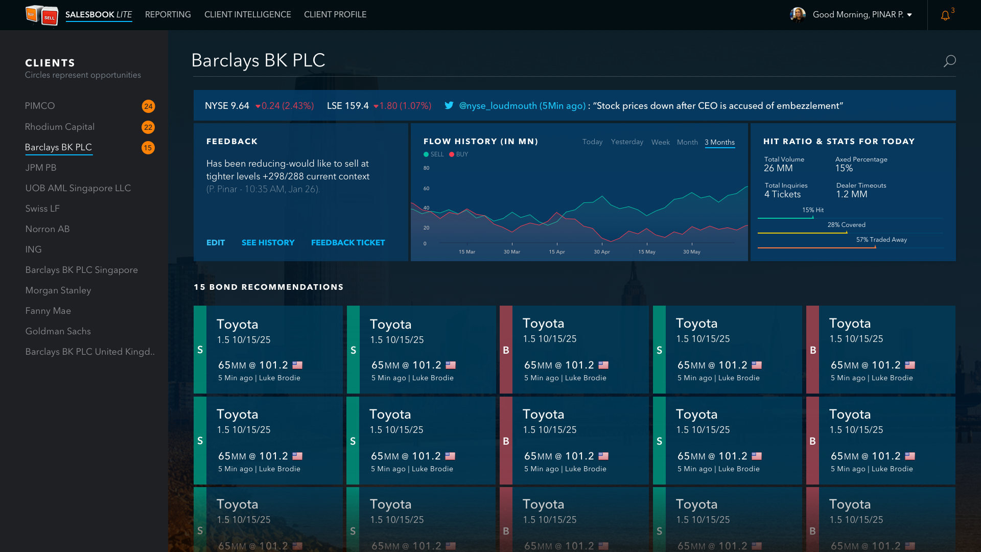Select JPM PB client
The width and height of the screenshot is (981, 552).
coord(41,168)
